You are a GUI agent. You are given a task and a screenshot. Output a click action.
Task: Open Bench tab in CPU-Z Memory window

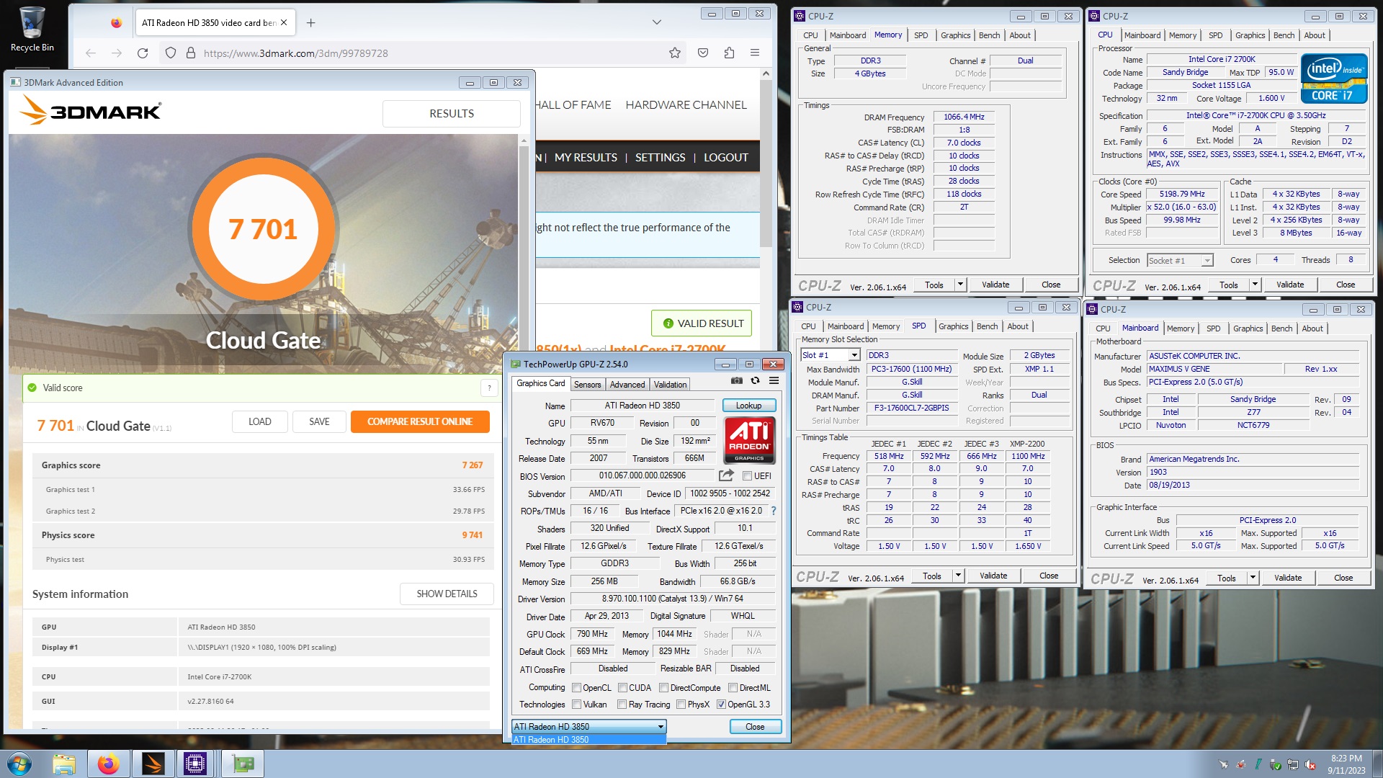pos(989,35)
